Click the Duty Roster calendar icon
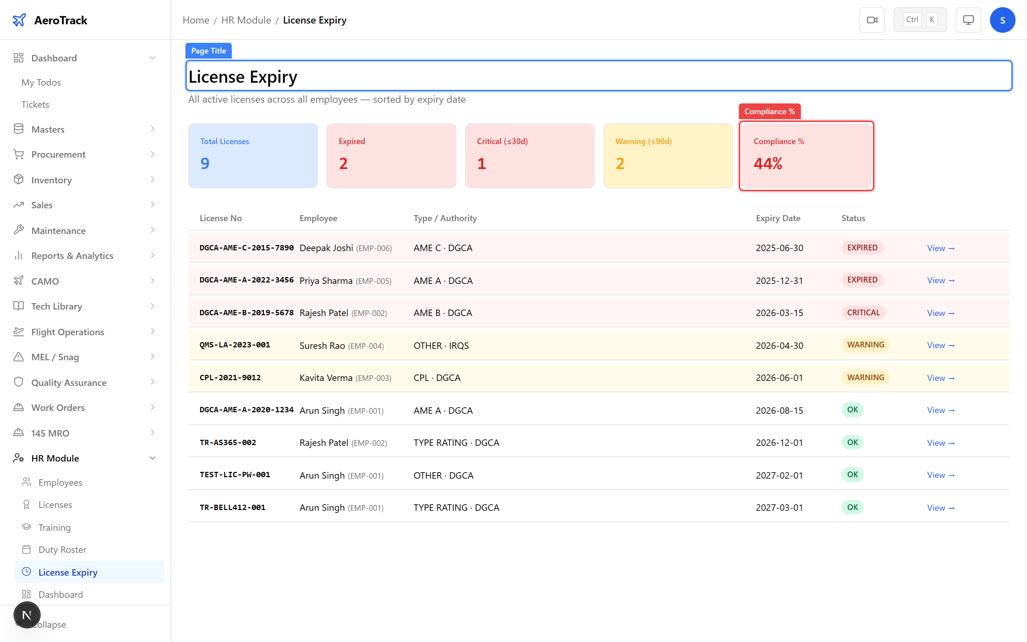Image resolution: width=1027 pixels, height=642 pixels. 27,549
